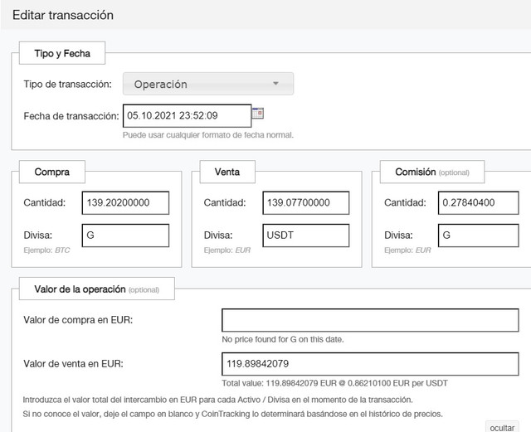Screen dimensions: 531x432
Task: Click the 'Fecha de transacción:' label
Action: pos(71,116)
